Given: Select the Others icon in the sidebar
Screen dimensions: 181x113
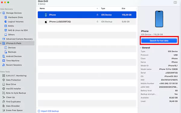Looking at the screenshot, I should (x=6, y=34).
